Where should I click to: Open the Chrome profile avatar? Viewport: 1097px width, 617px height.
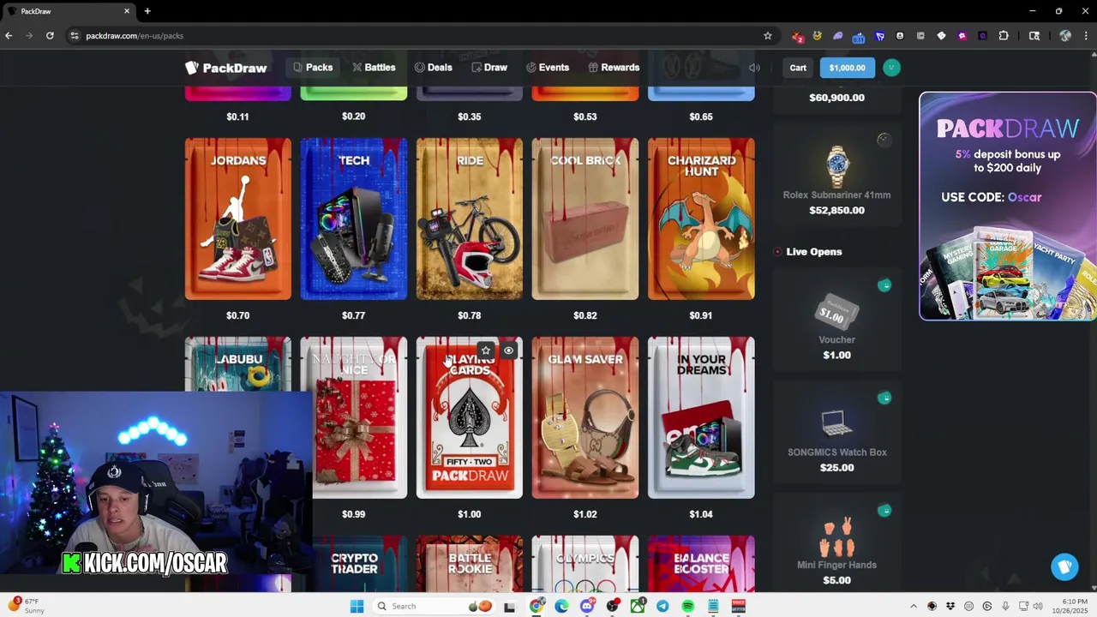click(1065, 36)
